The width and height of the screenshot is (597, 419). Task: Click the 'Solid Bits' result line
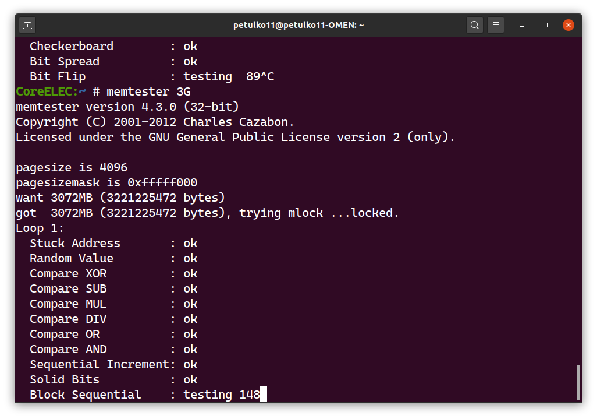pos(113,380)
